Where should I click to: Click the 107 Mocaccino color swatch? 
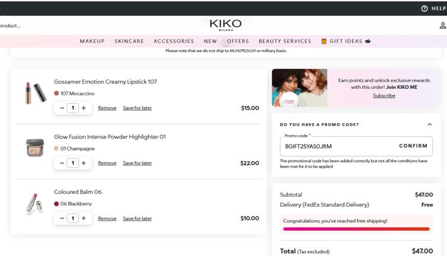click(56, 93)
